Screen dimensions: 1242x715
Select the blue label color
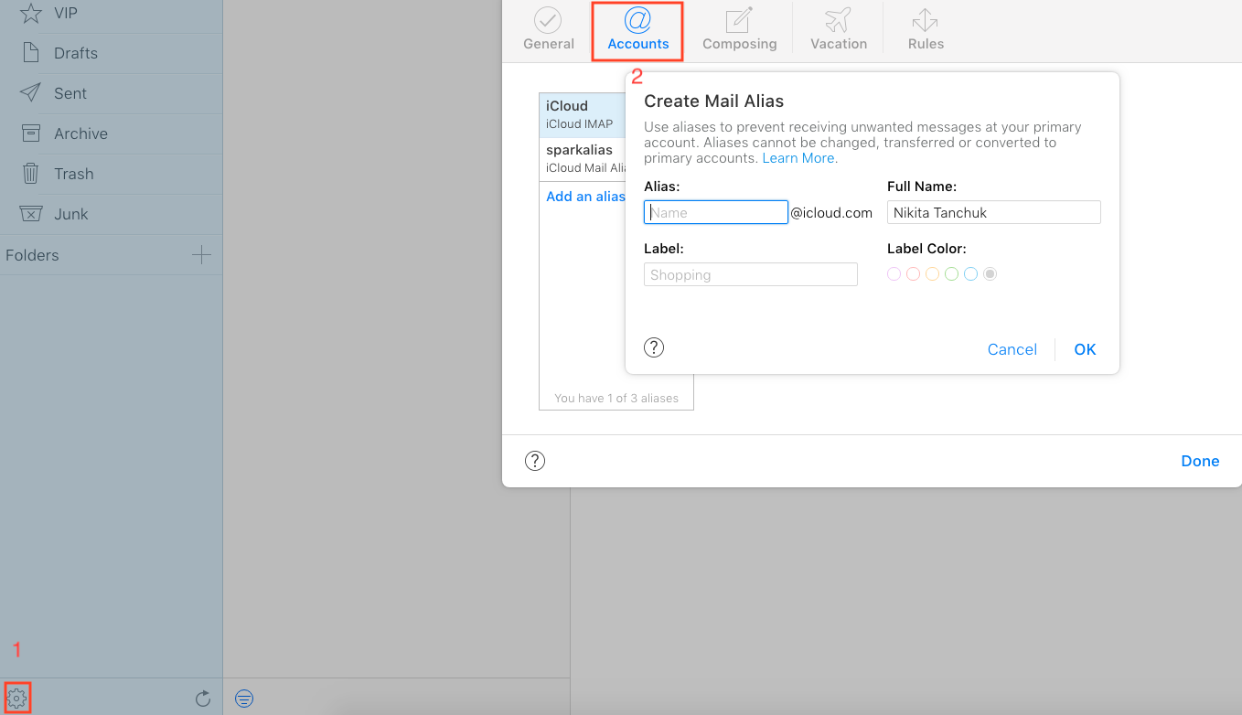click(x=970, y=273)
